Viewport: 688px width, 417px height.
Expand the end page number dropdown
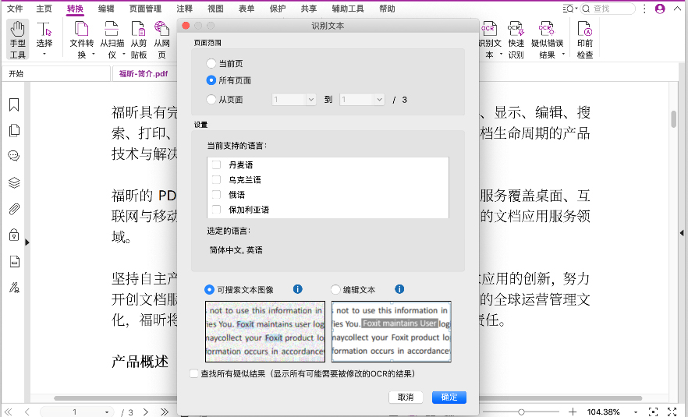click(379, 100)
